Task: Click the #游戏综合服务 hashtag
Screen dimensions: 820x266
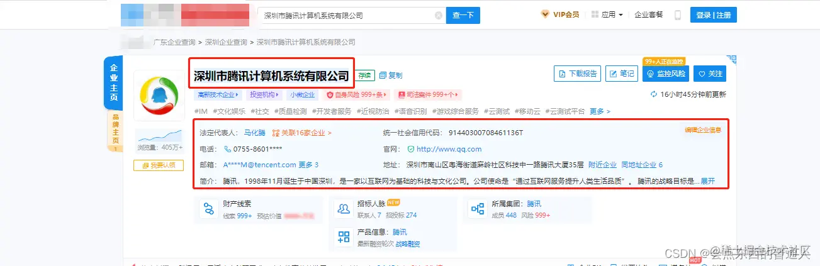Action: coord(456,111)
